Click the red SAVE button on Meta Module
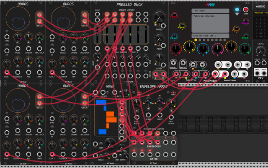 pyautogui.click(x=246, y=10)
